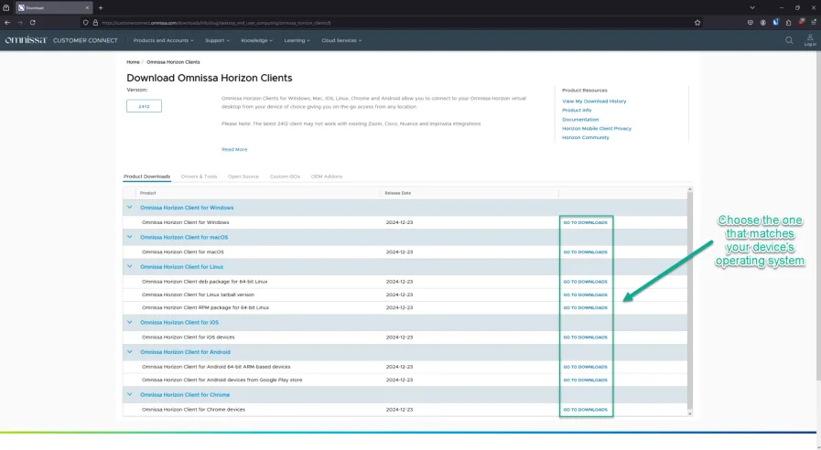Image resolution: width=821 pixels, height=450 pixels.
Task: Go to downloads for the Windows client
Action: [586, 222]
